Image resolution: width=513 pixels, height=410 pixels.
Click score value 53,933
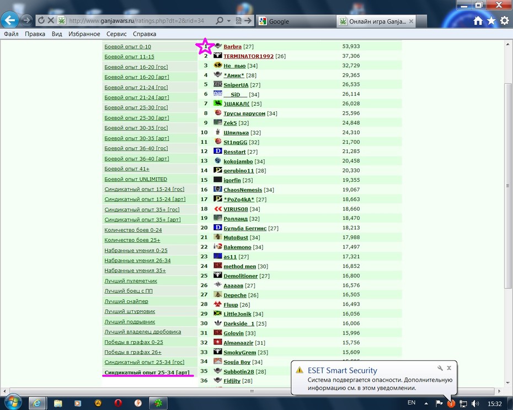(x=351, y=46)
